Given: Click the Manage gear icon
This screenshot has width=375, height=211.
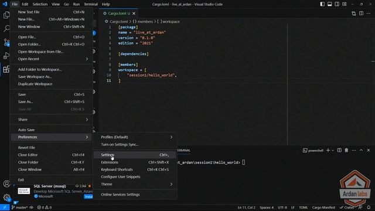Looking at the screenshot, I should point(6,198).
